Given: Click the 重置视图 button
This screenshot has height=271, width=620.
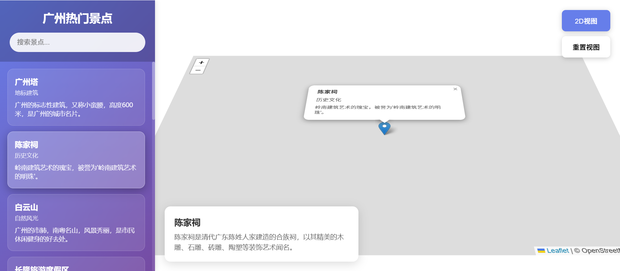Looking at the screenshot, I should pyautogui.click(x=586, y=47).
